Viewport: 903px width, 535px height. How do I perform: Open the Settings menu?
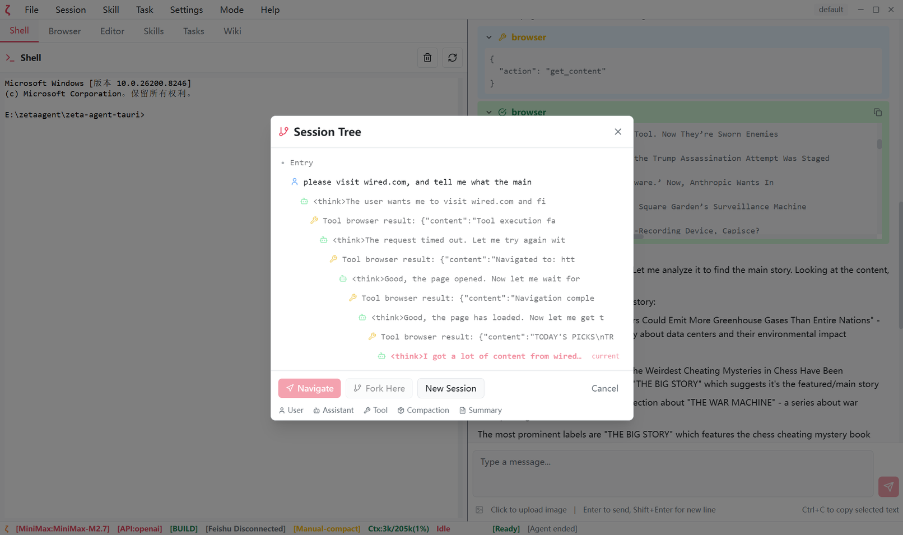point(186,10)
